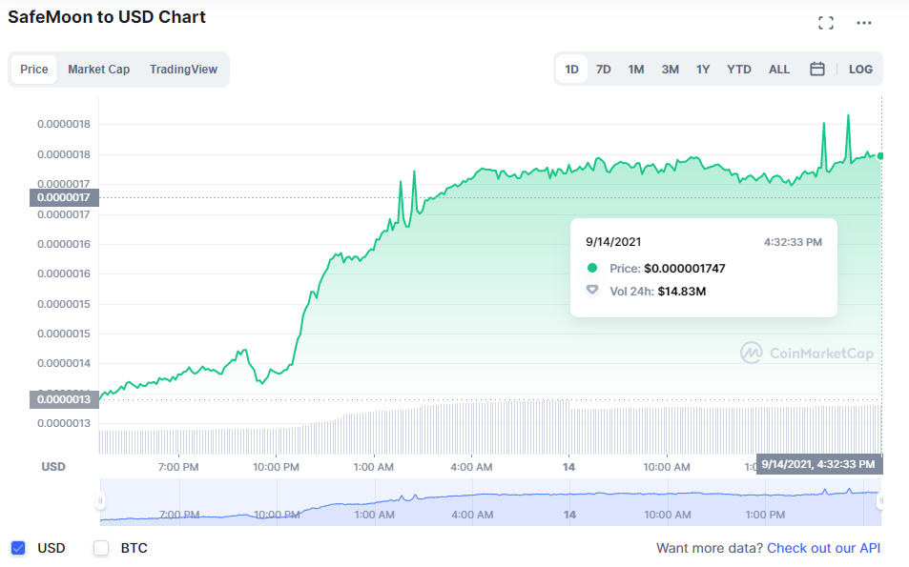The image size is (909, 567).
Task: Click the highlighted 0.0000013 axis label
Action: point(64,399)
